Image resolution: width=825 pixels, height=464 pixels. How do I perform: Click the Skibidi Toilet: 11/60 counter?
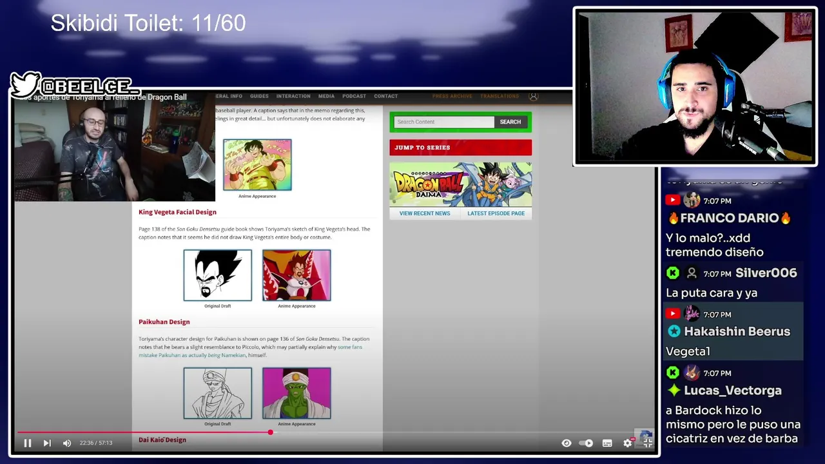coord(148,23)
